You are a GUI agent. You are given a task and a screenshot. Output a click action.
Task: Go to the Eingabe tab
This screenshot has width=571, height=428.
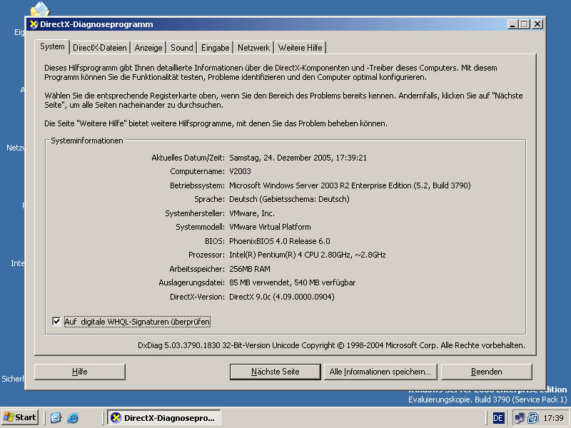click(x=215, y=48)
